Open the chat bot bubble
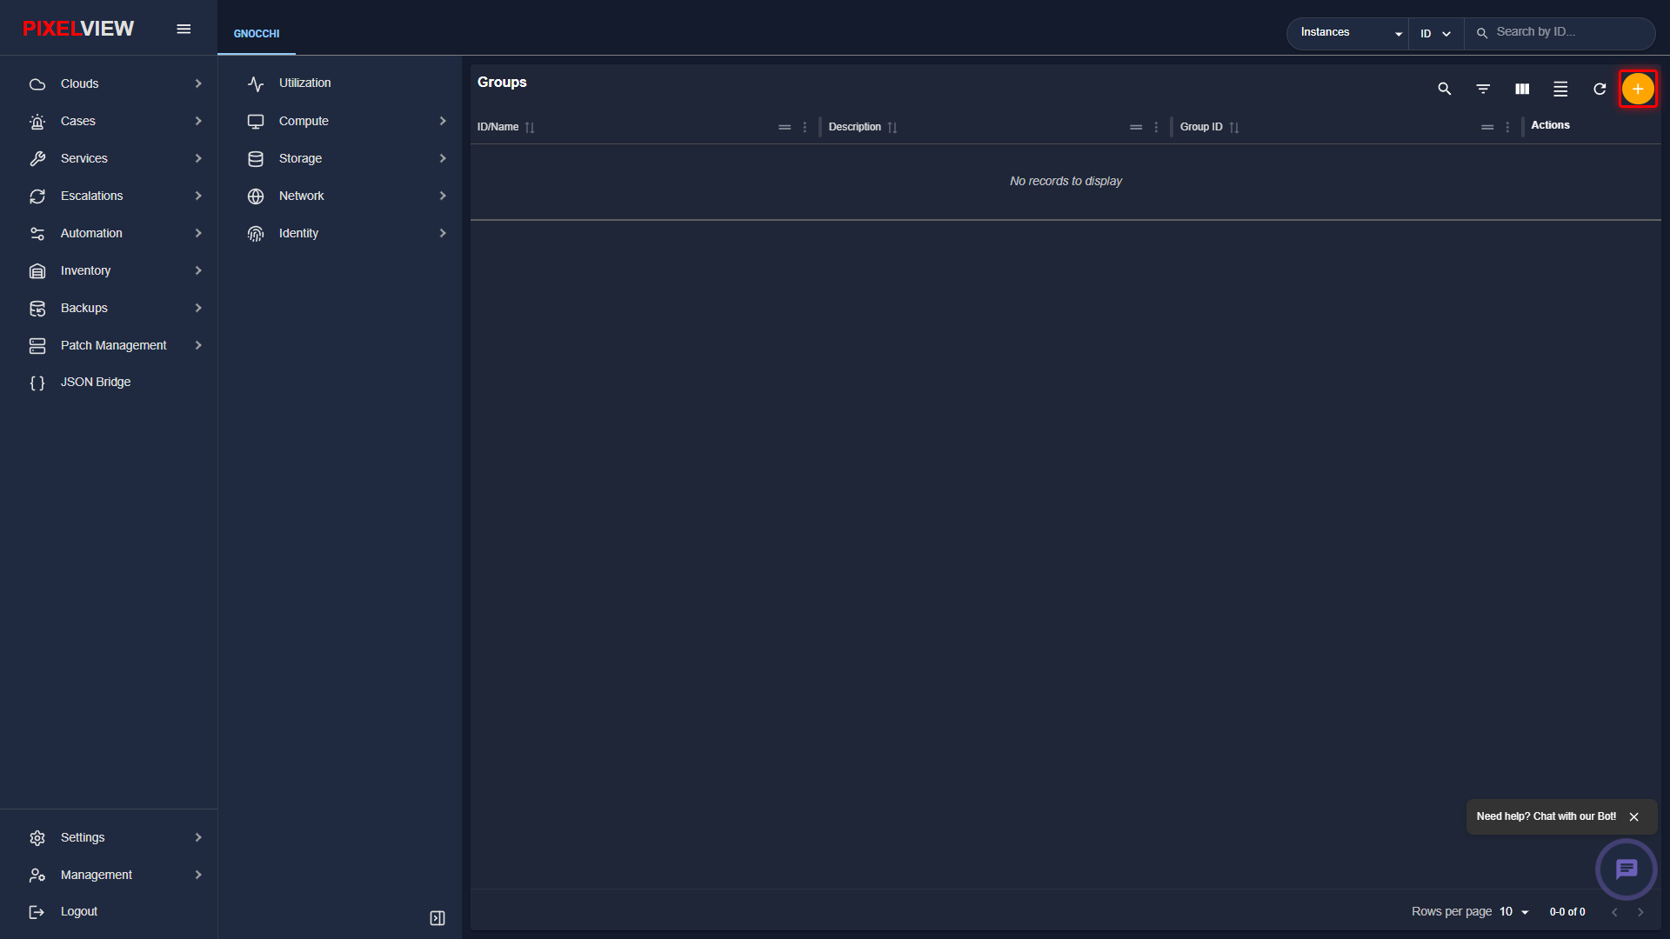Image resolution: width=1670 pixels, height=939 pixels. [1626, 869]
